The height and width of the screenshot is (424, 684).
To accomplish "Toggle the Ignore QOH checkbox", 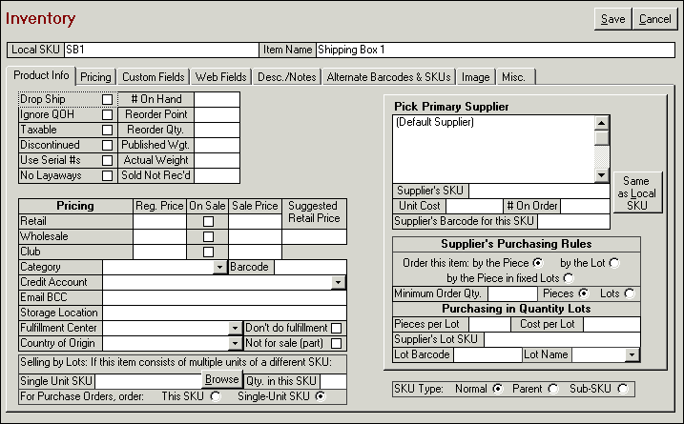I will coord(107,115).
